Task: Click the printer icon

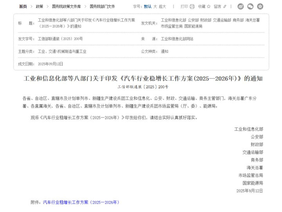Action: coord(192,7)
